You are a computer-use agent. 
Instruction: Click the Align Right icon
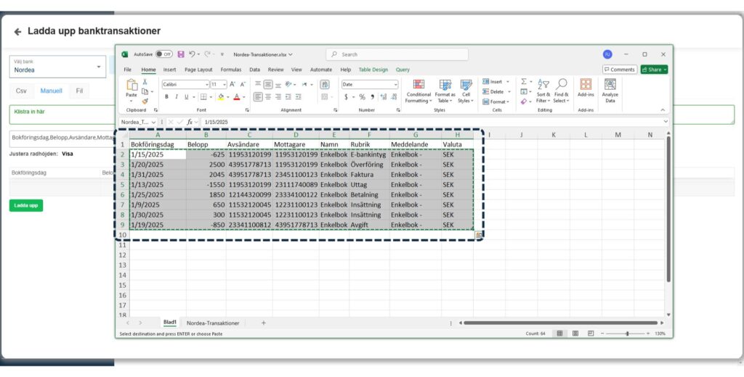tap(278, 96)
